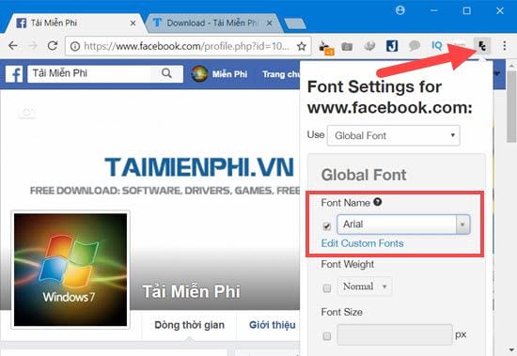
Task: Click the scrollbar up arrow
Action: tap(511, 65)
